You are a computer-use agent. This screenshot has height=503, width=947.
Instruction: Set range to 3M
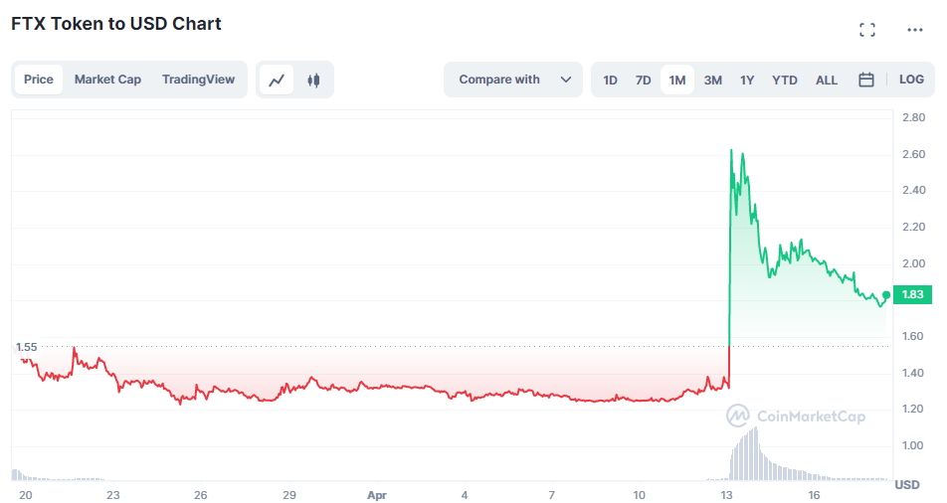point(712,80)
